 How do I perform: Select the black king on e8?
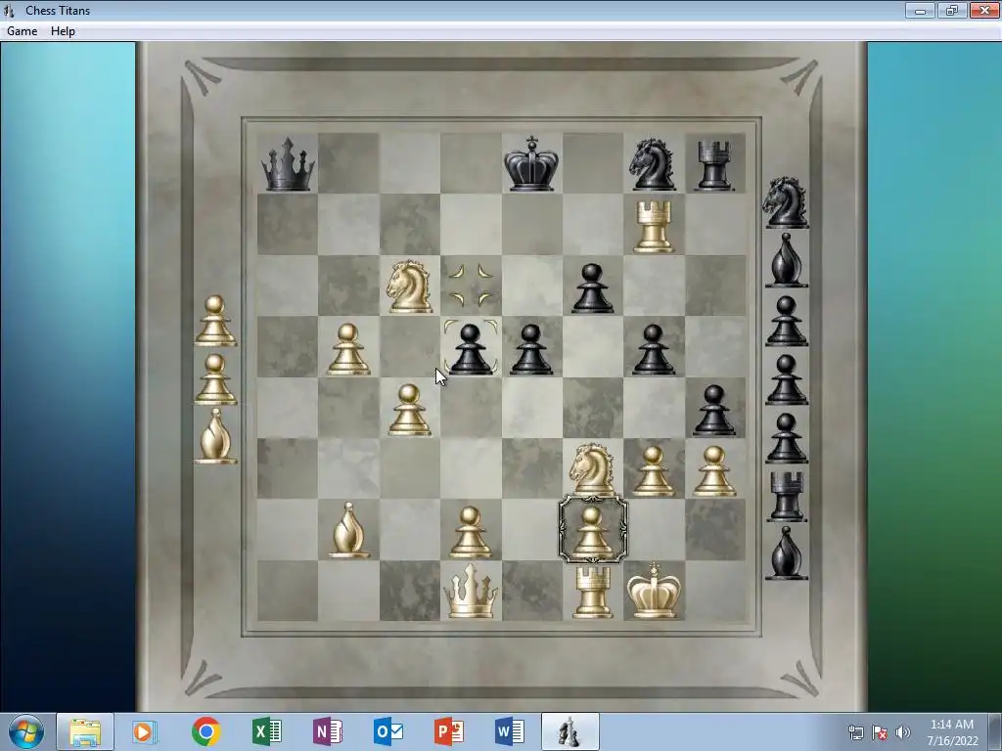[x=531, y=163]
